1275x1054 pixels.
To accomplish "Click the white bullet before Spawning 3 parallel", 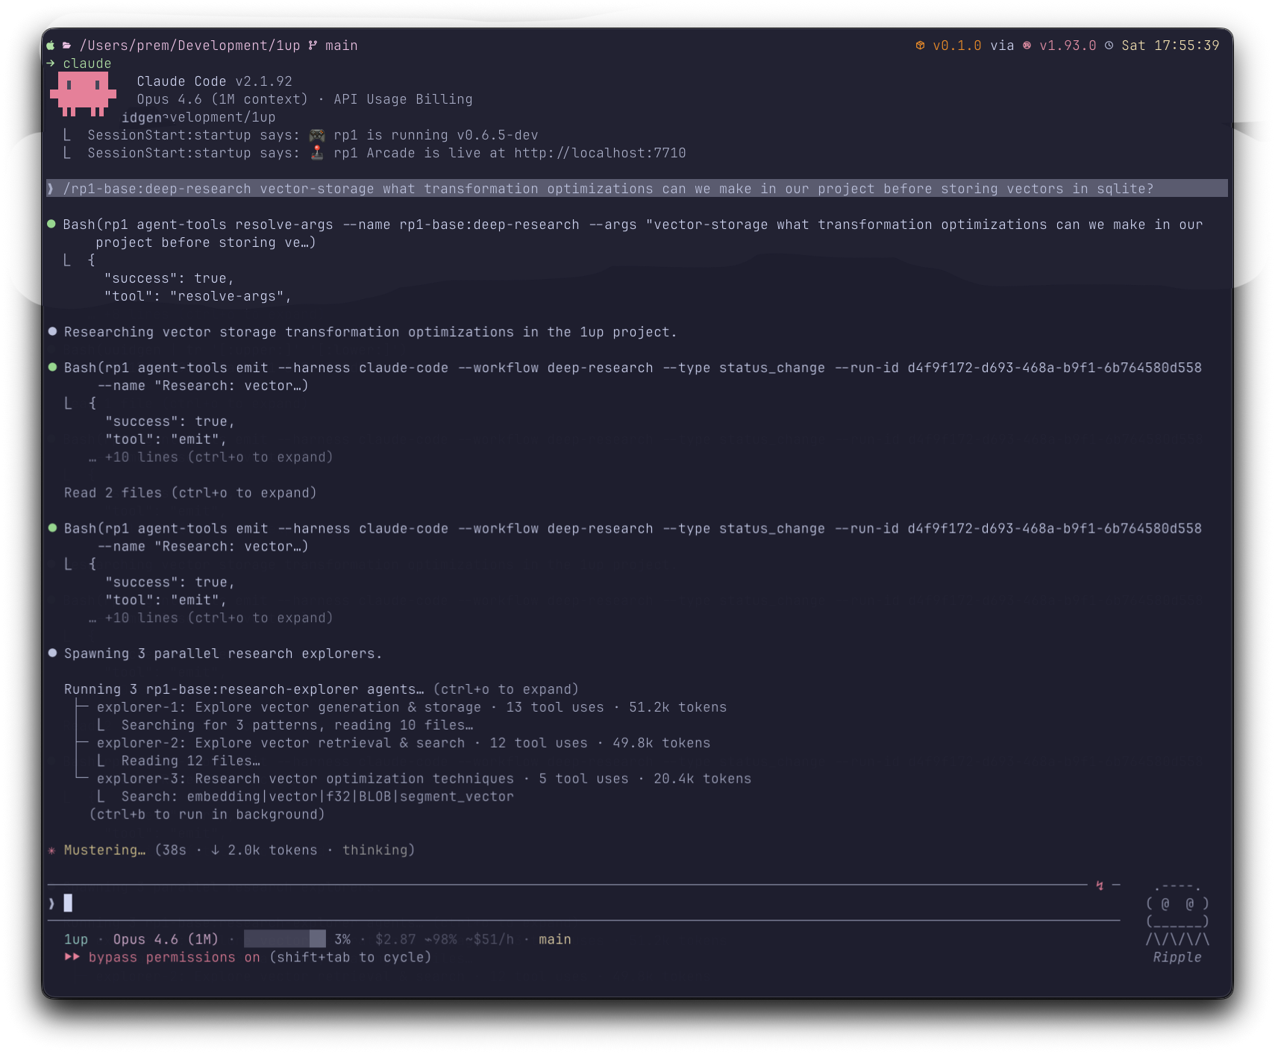I will pos(52,653).
